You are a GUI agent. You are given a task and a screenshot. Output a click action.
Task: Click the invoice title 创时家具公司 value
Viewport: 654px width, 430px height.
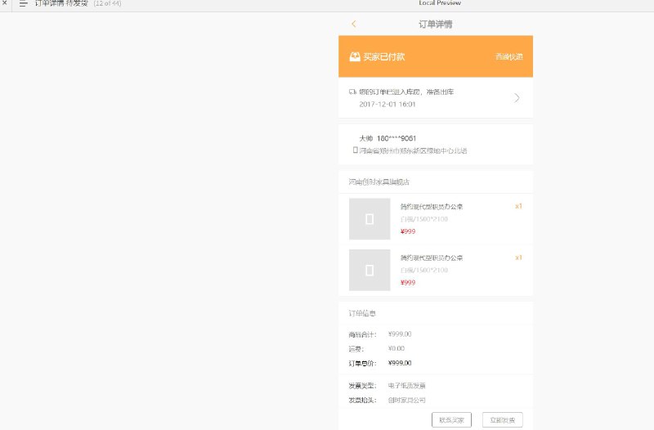[406, 400]
